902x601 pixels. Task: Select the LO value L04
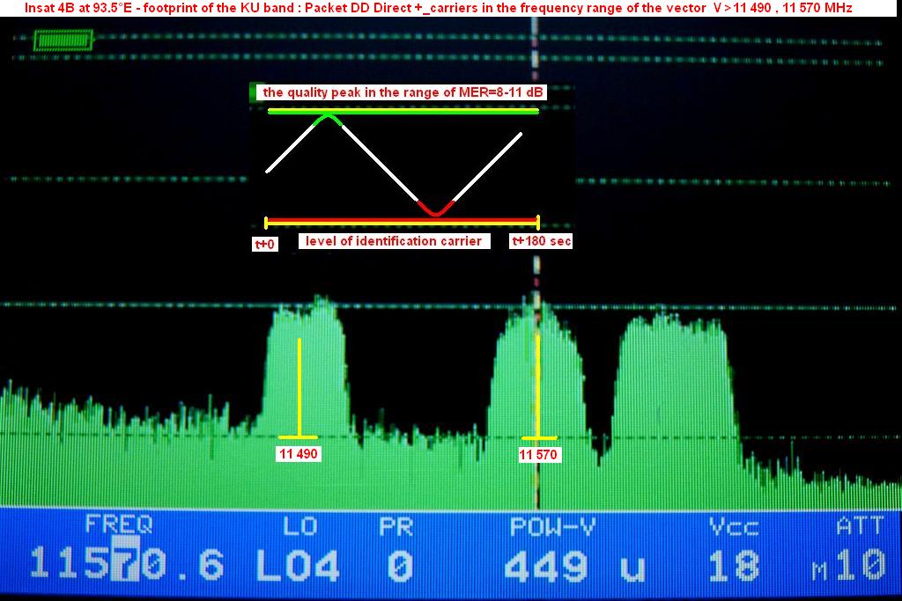pos(298,564)
